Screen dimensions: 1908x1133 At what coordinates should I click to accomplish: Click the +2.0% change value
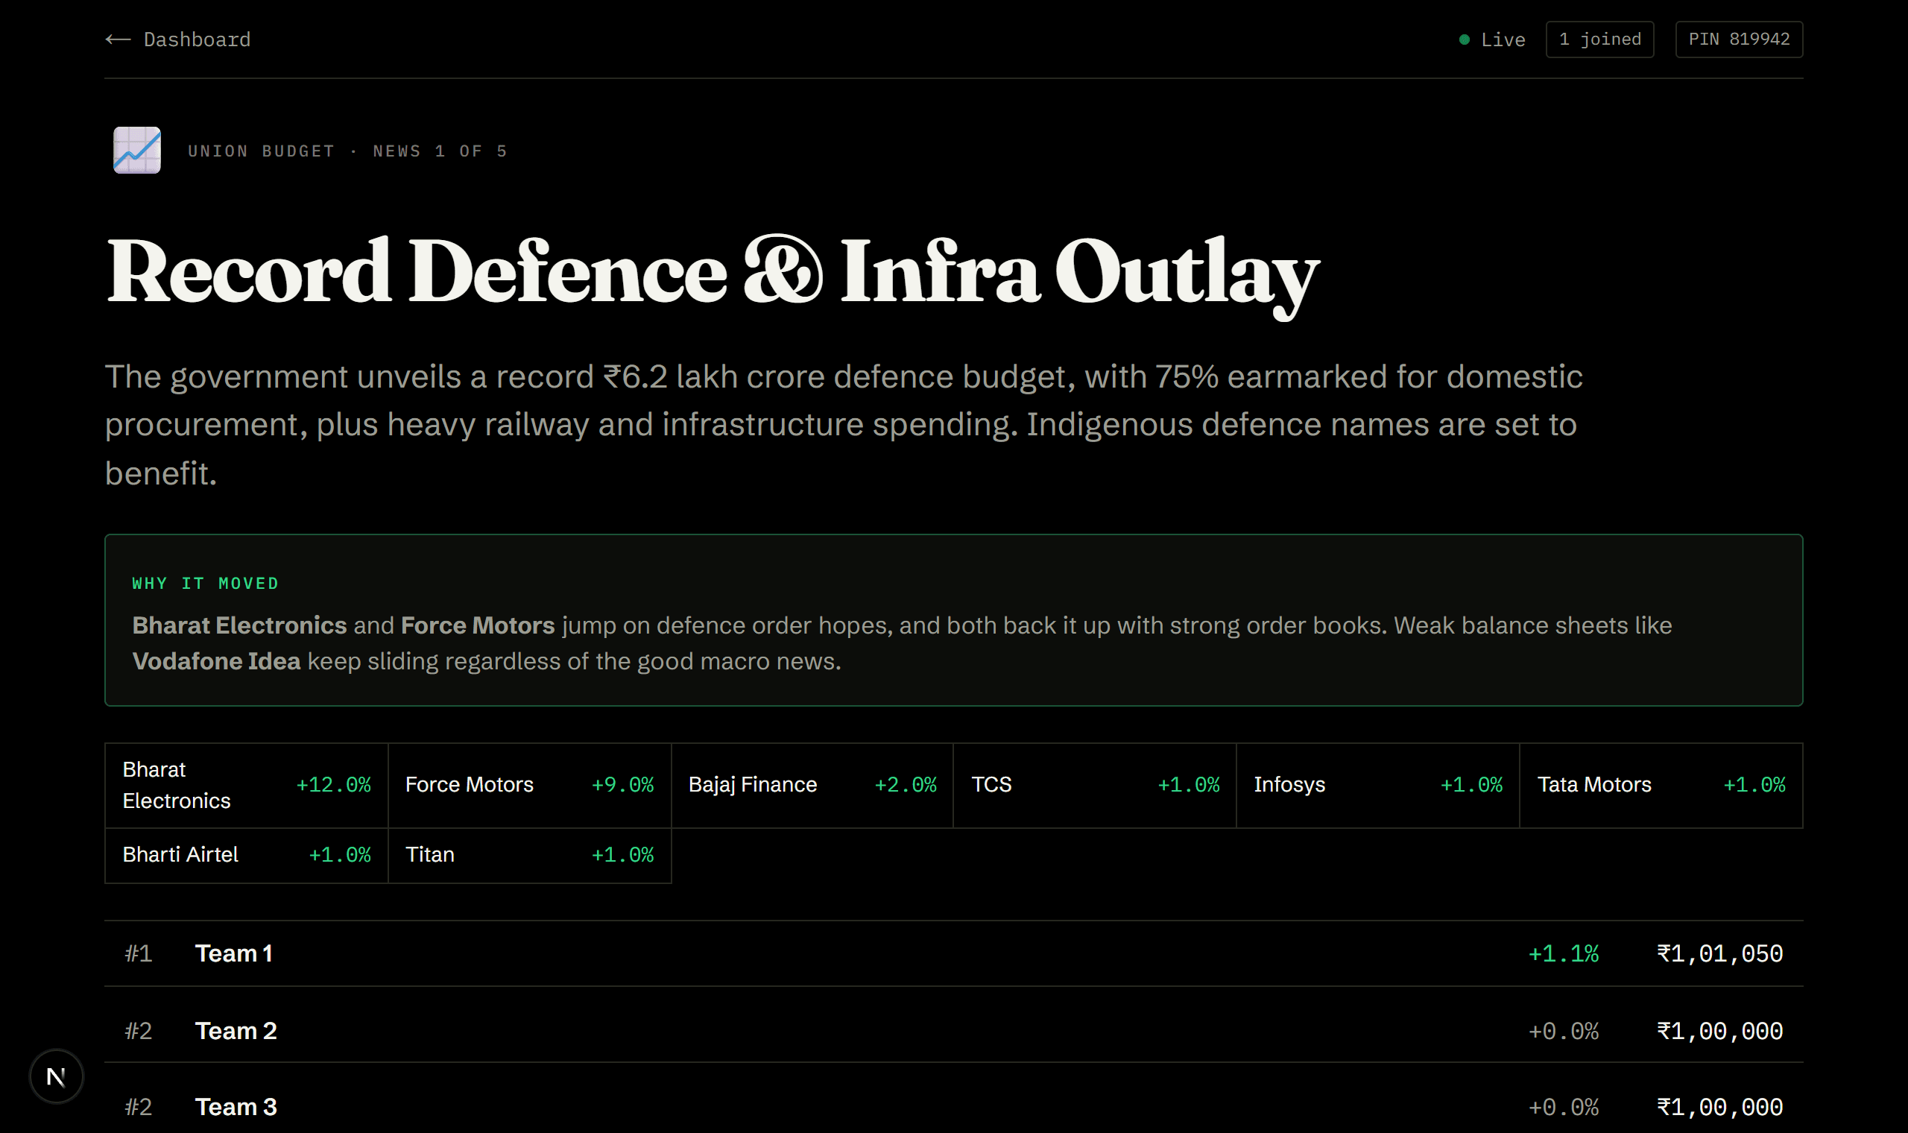(905, 785)
